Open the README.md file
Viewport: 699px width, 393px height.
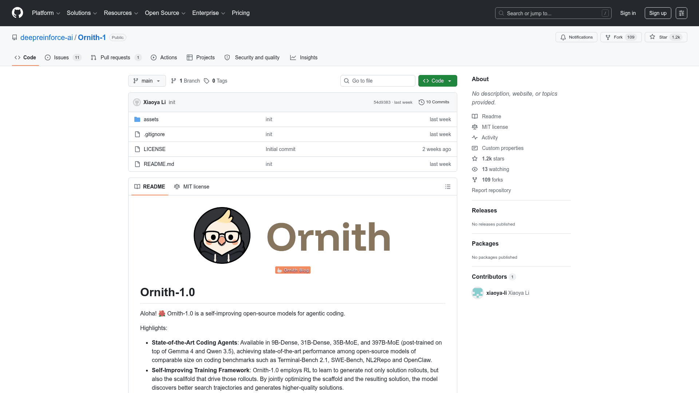(159, 164)
